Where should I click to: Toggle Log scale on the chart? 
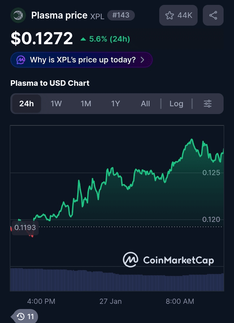pyautogui.click(x=176, y=104)
